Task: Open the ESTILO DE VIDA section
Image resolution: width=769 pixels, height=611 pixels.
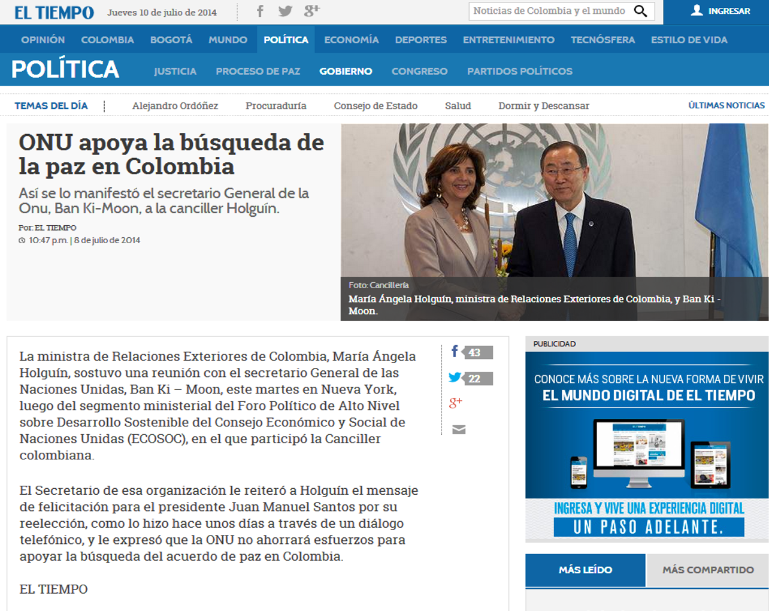Action: (689, 40)
